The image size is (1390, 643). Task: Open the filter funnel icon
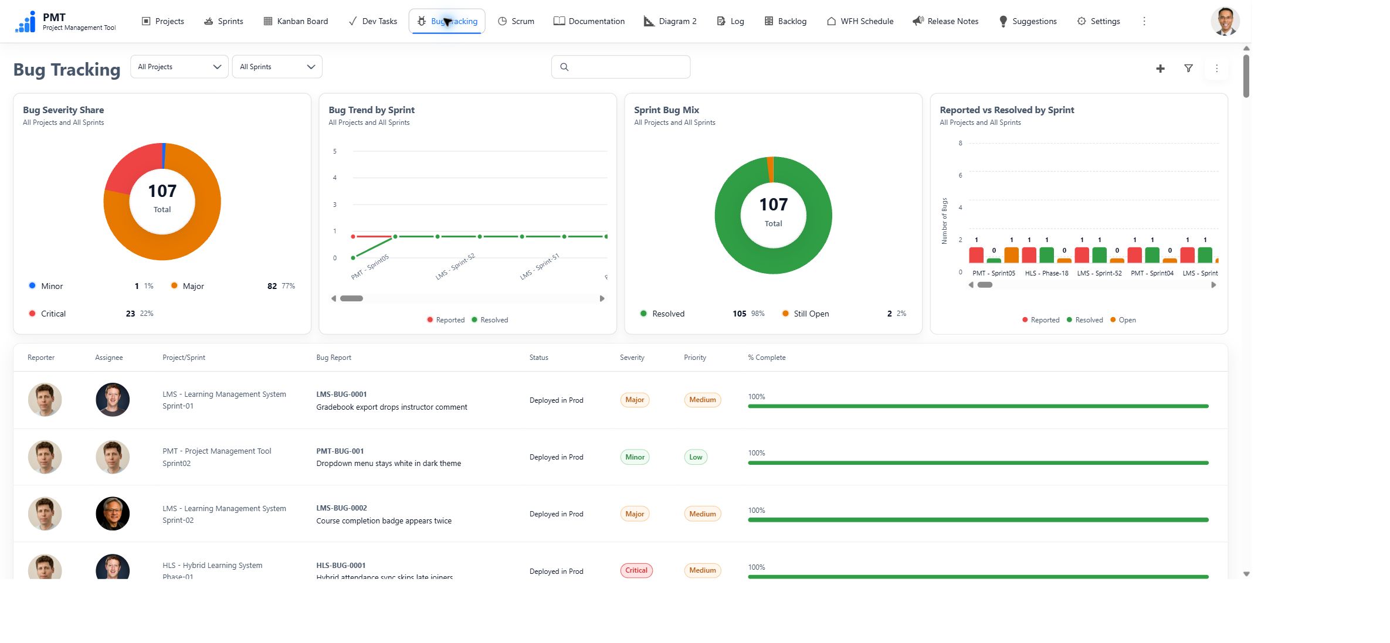[x=1188, y=69]
